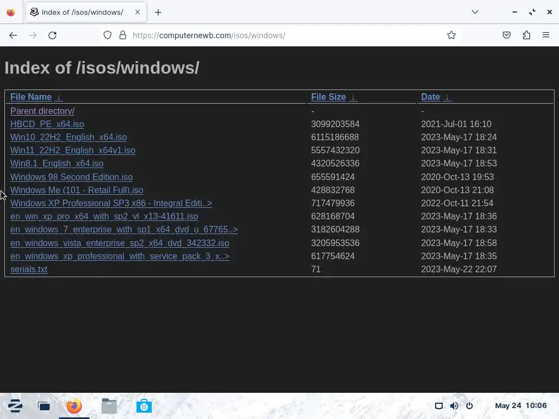Download en_windows_vista_enterprise_sp2 iso

point(120,243)
